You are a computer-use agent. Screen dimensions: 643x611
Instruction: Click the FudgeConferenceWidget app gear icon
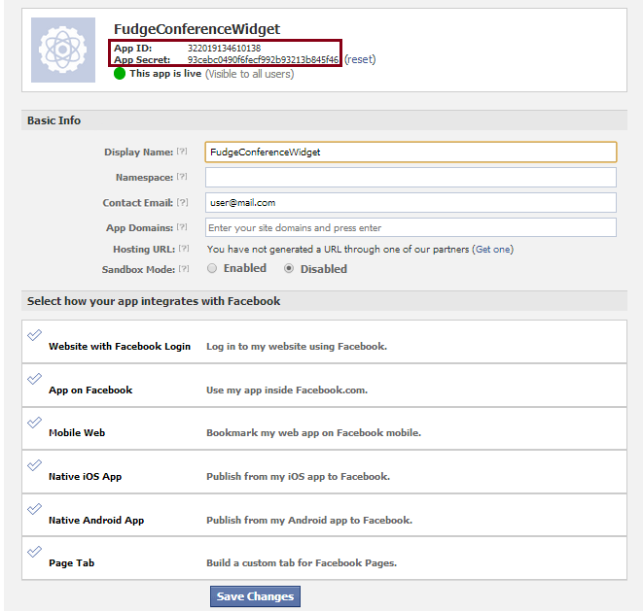[63, 50]
